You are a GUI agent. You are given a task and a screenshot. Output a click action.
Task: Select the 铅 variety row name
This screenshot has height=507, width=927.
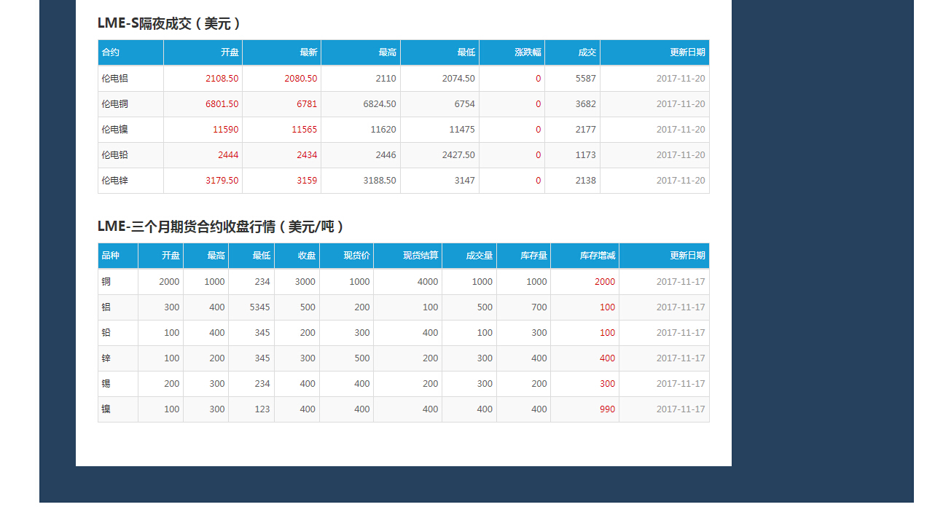(106, 332)
